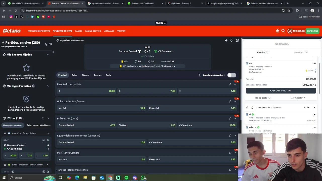Click the Re-apuesta button
The image size is (322, 181).
pos(263,98)
